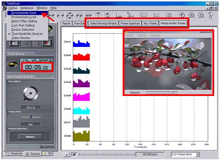Click the bar chart toolbar icon
The image size is (221, 162).
(119, 15)
